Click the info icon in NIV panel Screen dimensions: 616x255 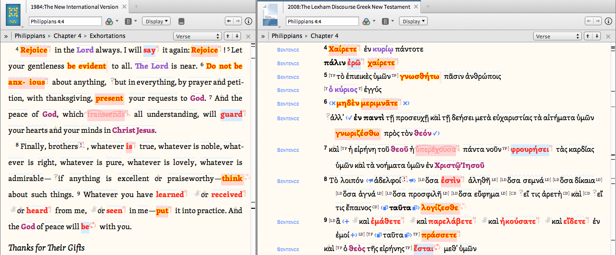[248, 21]
